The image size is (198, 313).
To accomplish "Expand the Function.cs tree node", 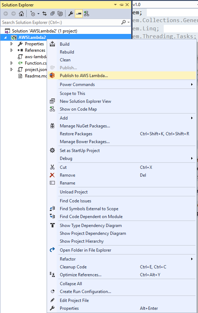I will click(11, 63).
